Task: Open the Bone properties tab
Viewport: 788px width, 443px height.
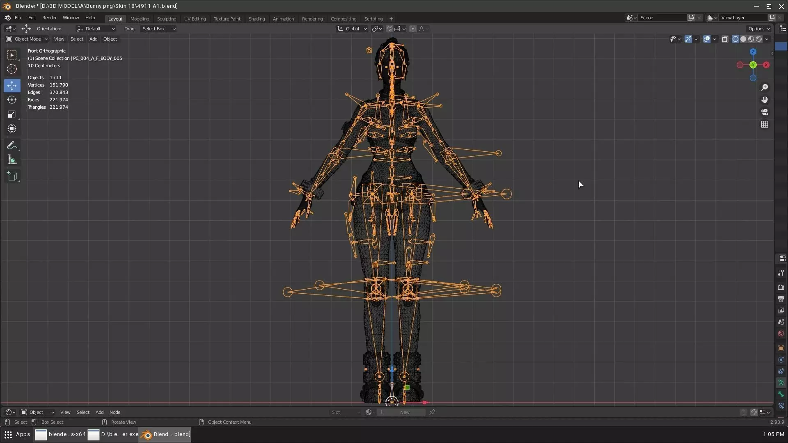Action: point(781,394)
